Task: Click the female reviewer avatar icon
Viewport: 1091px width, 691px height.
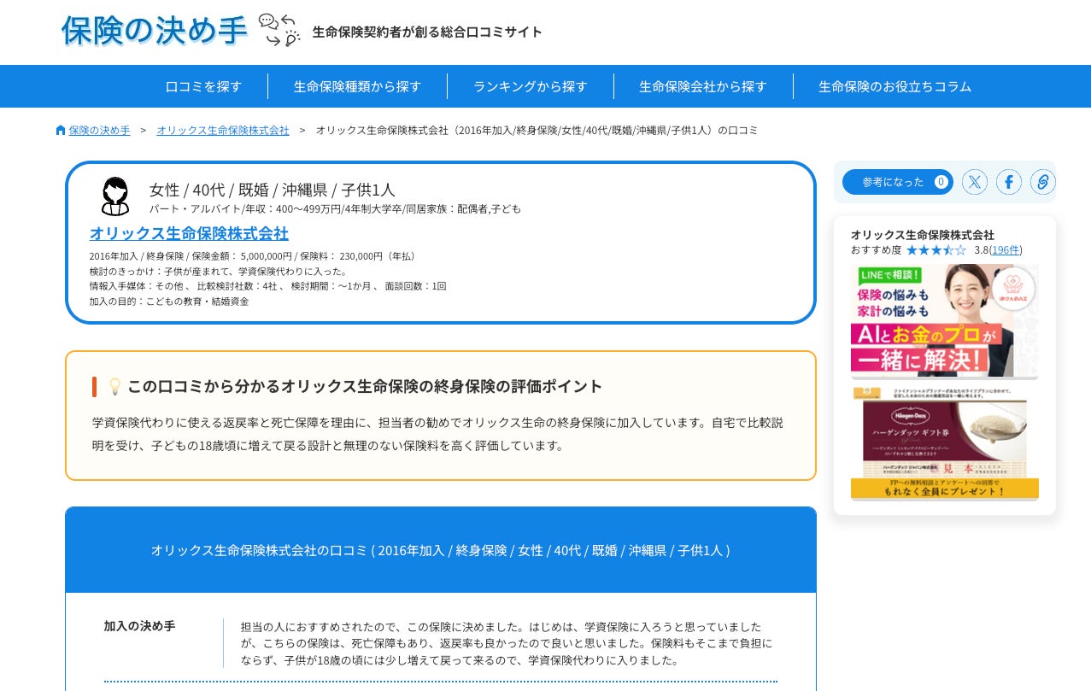Action: click(115, 196)
